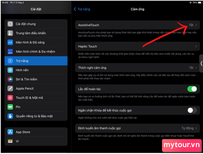Tap the 74% battery percentage text
Image resolution: width=203 pixels, height=154 pixels.
click(x=195, y=3)
